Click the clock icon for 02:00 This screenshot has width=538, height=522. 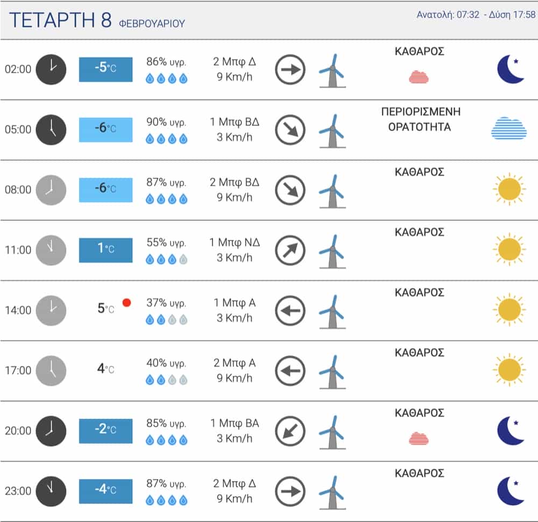point(51,69)
